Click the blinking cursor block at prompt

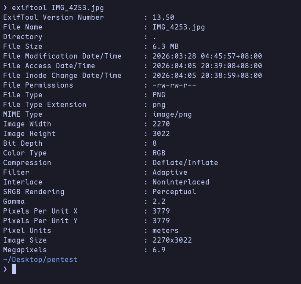coord(14,269)
